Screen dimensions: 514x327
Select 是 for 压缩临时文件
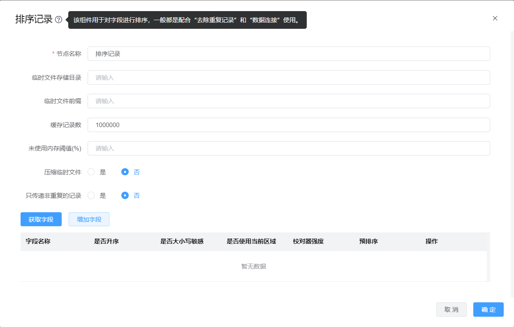[x=91, y=172]
